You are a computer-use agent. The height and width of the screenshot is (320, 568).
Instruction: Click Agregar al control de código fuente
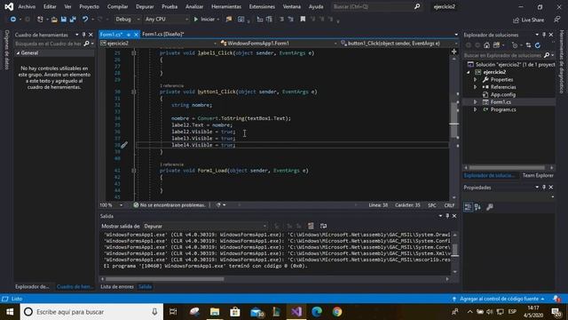coord(499,299)
